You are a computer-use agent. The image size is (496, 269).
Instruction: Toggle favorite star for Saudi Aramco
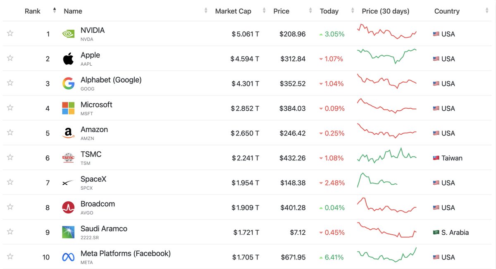[x=10, y=231]
